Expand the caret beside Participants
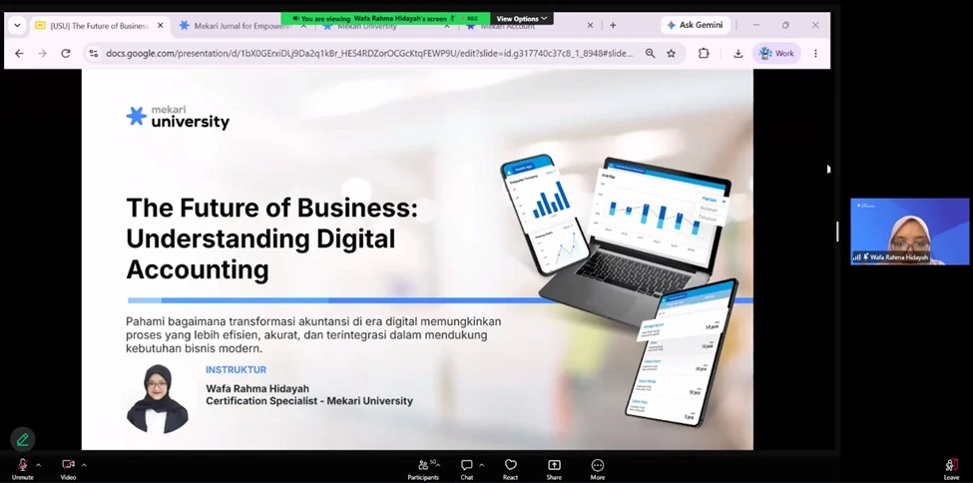Image resolution: width=973 pixels, height=483 pixels. click(438, 465)
